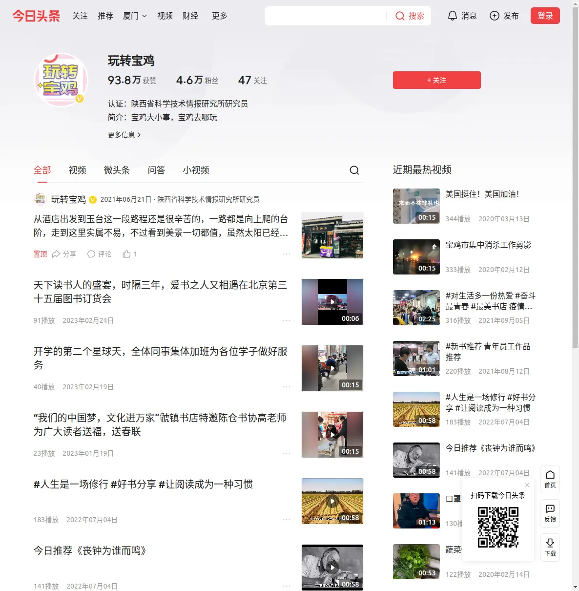Screen dimensions: 579x591
Task: Click the red + 关注 follow button
Action: pos(437,80)
